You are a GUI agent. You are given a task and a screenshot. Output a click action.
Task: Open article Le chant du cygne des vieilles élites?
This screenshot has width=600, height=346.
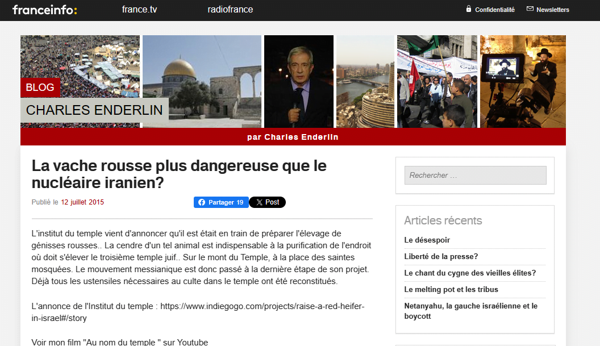[x=470, y=273]
